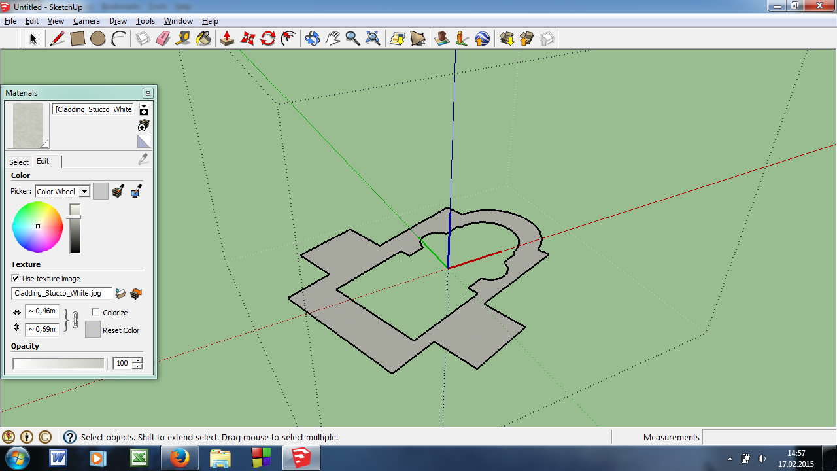Screen dimensions: 837x471
Task: Open the Camera menu
Action: (86, 21)
